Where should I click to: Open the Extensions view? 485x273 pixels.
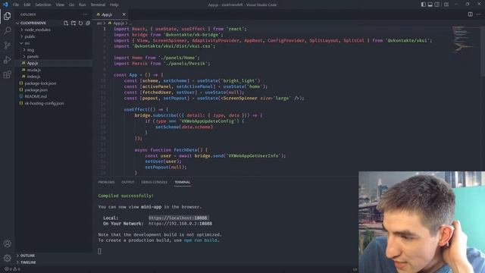click(x=7, y=74)
